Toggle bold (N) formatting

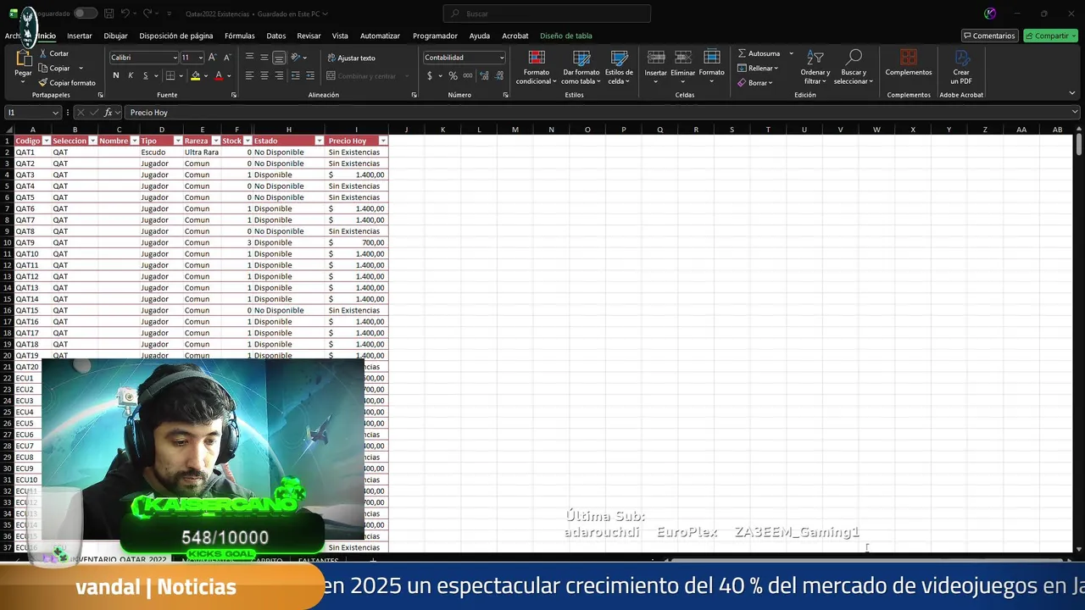click(x=116, y=75)
